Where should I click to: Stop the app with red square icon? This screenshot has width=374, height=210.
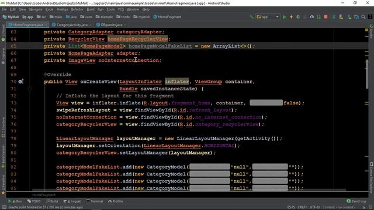[325, 17]
